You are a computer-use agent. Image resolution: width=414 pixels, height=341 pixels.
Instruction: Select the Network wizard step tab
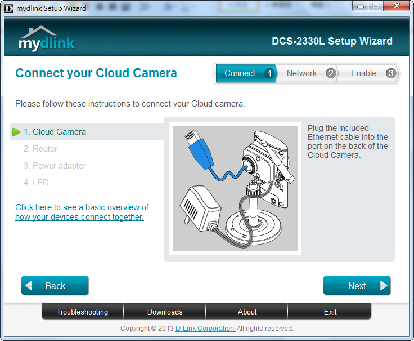tap(301, 73)
